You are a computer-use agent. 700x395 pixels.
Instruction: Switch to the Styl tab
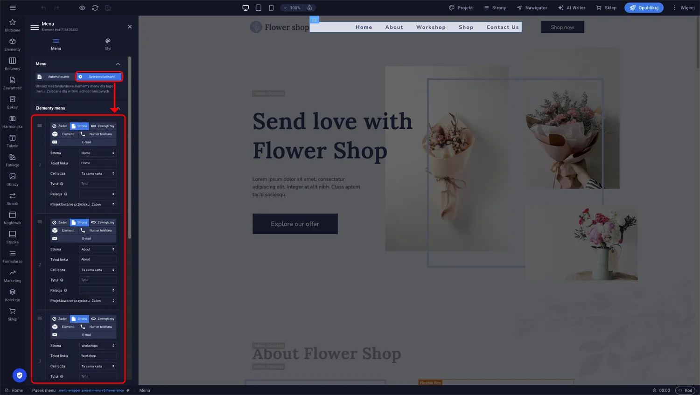click(108, 44)
